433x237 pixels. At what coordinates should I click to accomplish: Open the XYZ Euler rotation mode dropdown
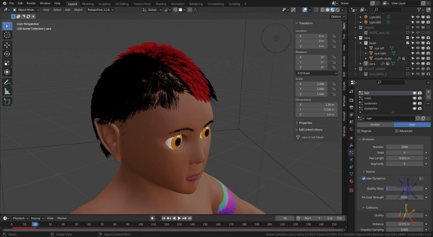(x=317, y=73)
